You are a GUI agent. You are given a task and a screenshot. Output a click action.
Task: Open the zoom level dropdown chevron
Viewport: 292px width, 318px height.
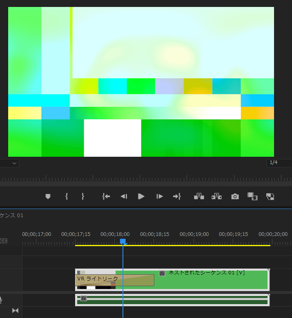(14, 163)
